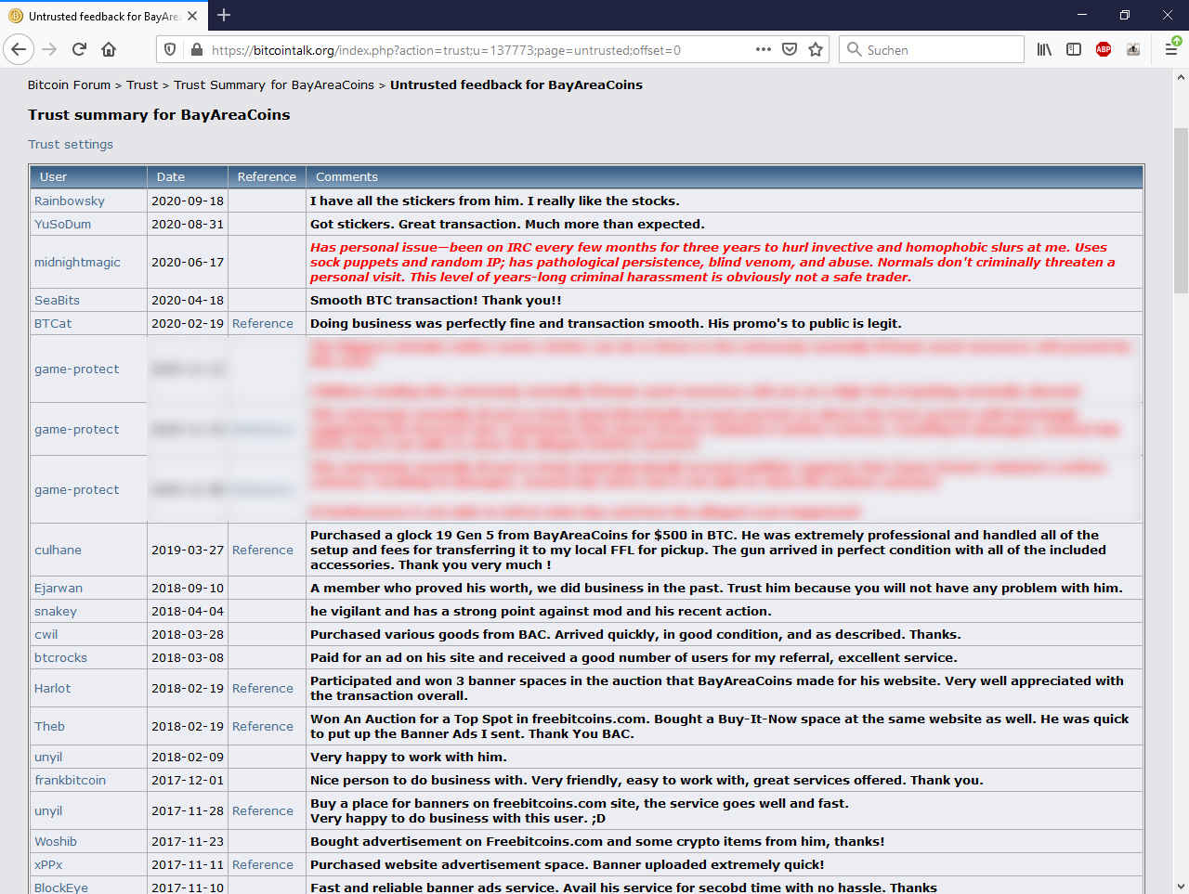Image resolution: width=1189 pixels, height=894 pixels.
Task: Open culhane's user profile
Action: (58, 550)
